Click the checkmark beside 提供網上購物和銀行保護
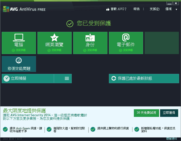 (x=93, y=129)
